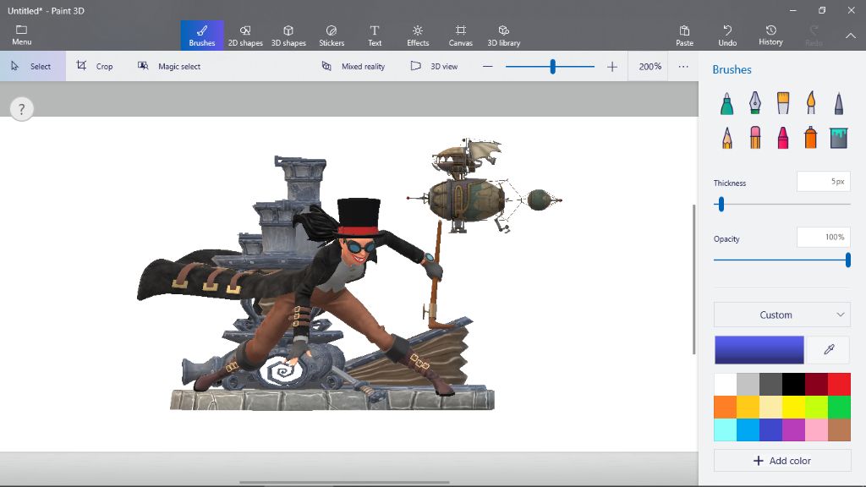Choose the green color swatch

coord(839,408)
